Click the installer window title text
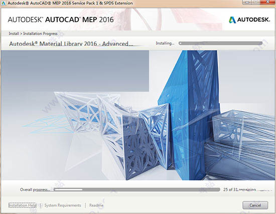The height and width of the screenshot is (214, 276). (70, 3)
